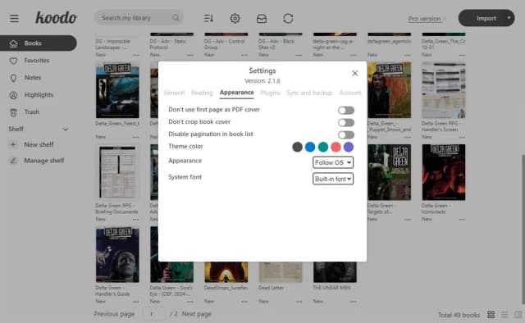Open the Delta Green Iconoclasts cover thumbnail

click(x=443, y=172)
